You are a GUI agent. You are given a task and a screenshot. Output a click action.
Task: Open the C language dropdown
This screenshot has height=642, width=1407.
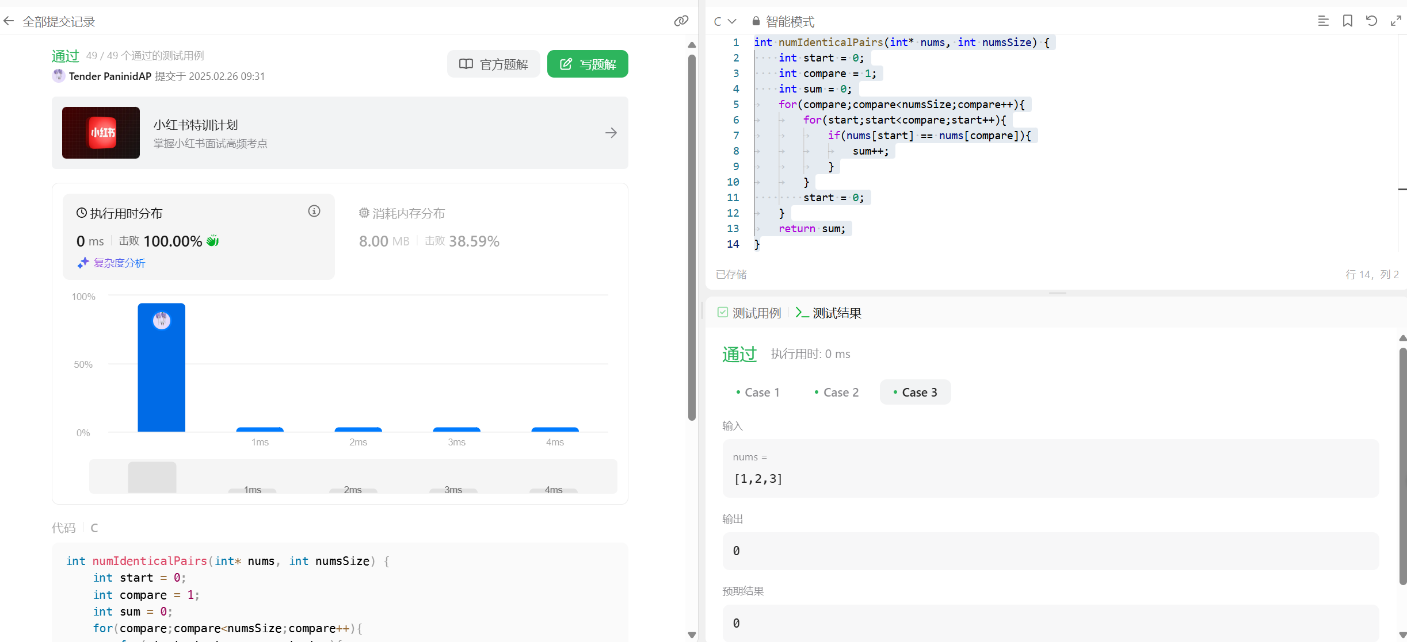pyautogui.click(x=725, y=21)
